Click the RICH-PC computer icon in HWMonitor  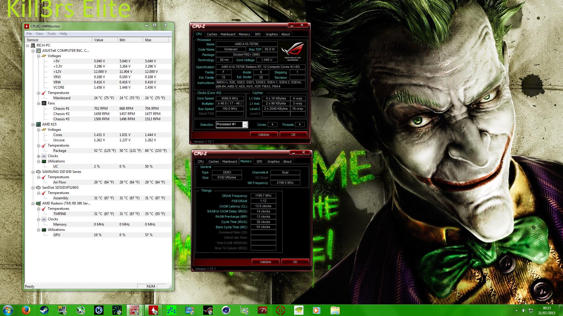pyautogui.click(x=33, y=45)
